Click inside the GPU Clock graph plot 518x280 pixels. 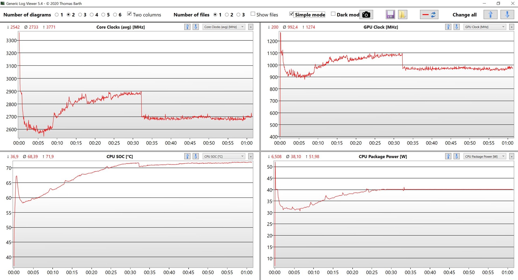click(397, 84)
